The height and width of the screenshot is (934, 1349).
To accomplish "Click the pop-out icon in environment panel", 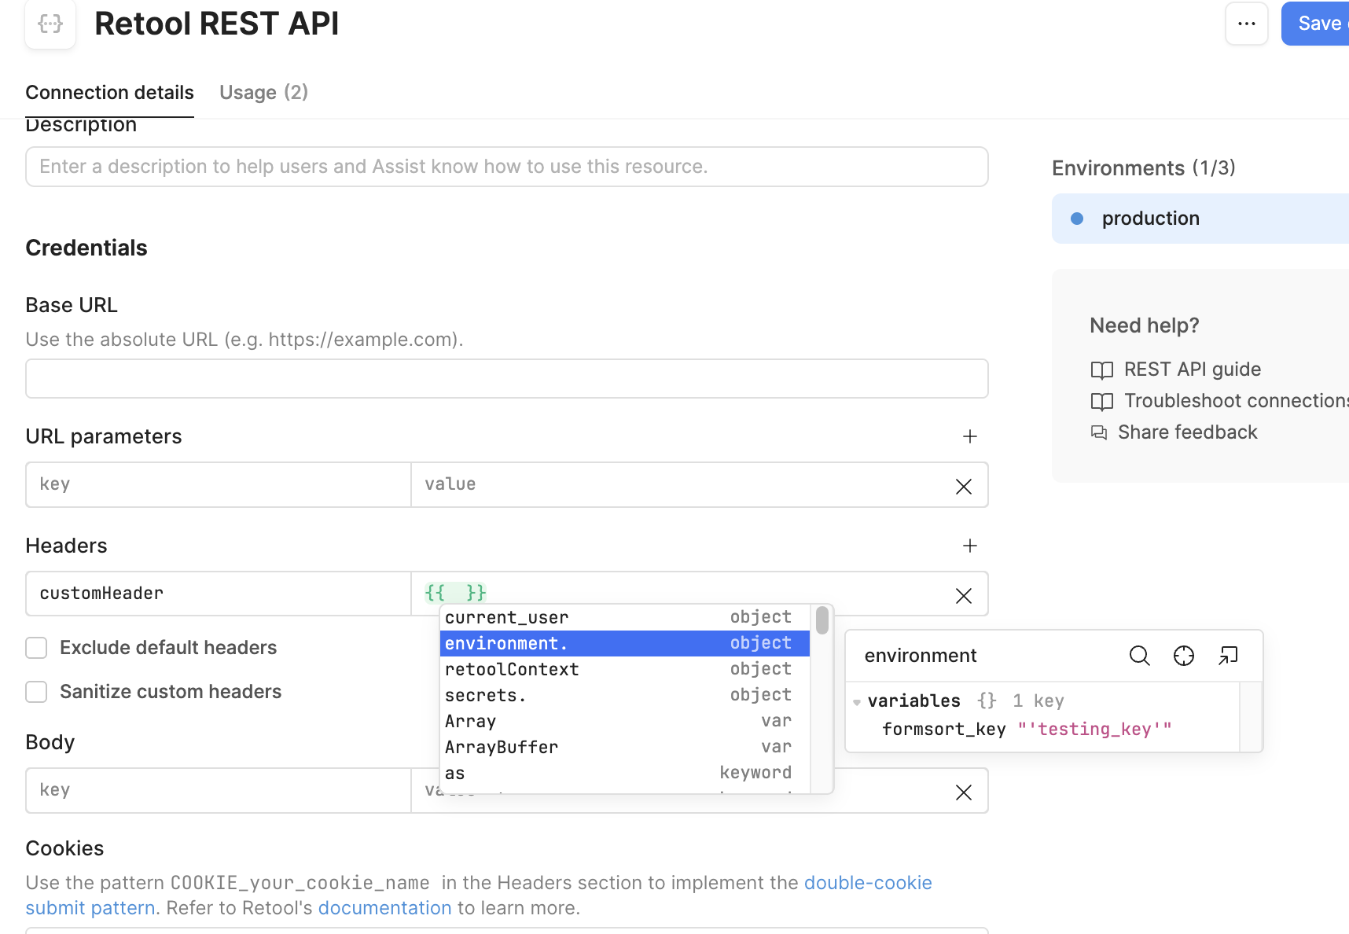I will pyautogui.click(x=1227, y=656).
